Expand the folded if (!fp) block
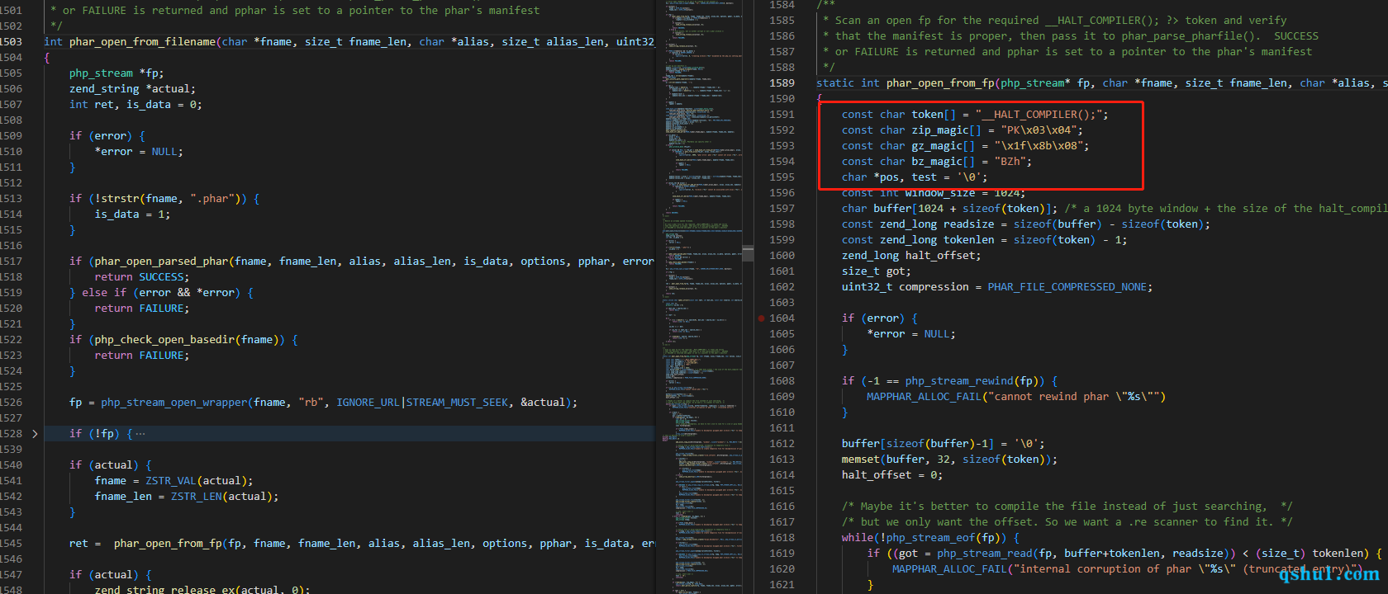This screenshot has height=594, width=1388. pos(35,433)
